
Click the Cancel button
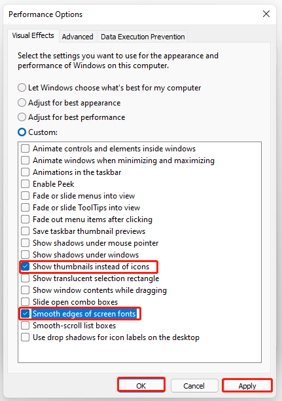tap(194, 385)
